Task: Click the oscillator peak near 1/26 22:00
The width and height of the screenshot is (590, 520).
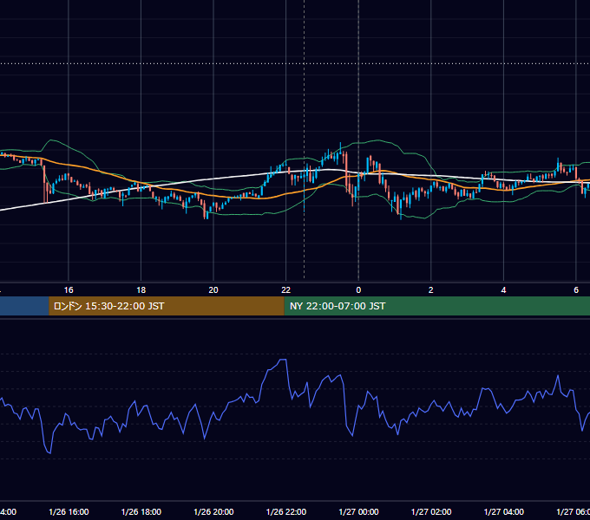Action: click(x=283, y=360)
